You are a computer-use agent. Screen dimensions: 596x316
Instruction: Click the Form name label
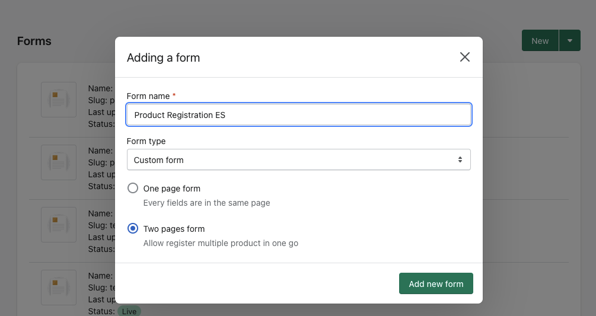pos(148,96)
